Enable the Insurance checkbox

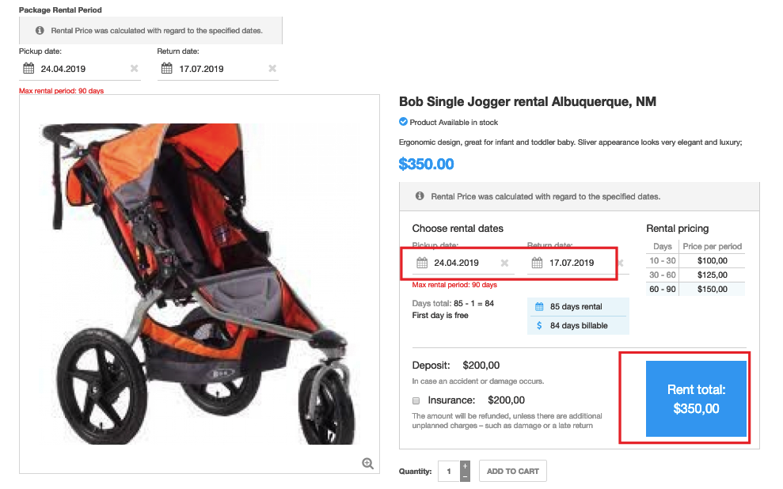[416, 400]
